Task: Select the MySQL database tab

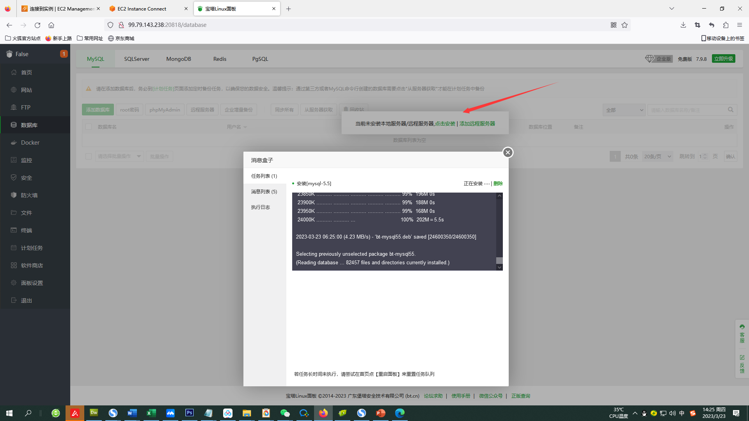Action: tap(96, 59)
